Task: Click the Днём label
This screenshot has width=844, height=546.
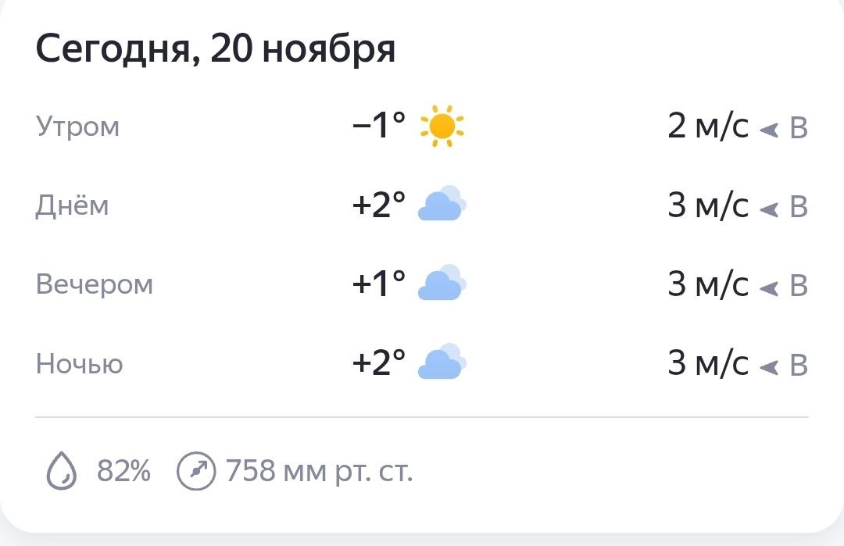Action: [x=72, y=205]
